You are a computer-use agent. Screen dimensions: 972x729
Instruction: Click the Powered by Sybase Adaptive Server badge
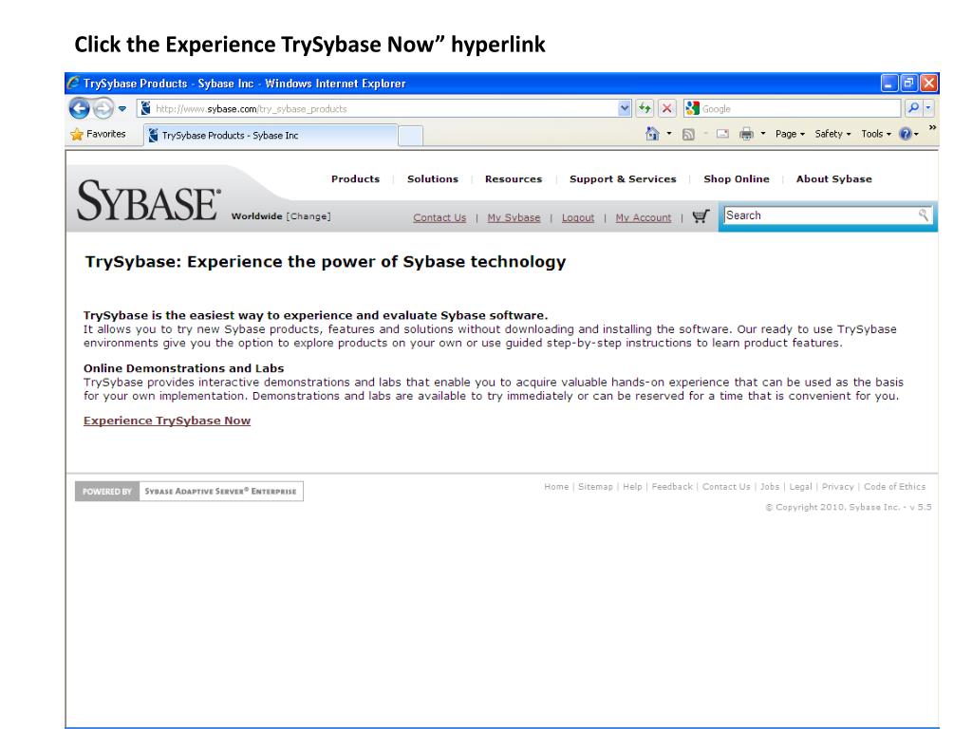tap(189, 491)
